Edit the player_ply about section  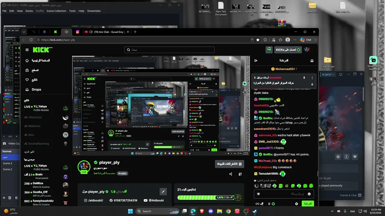pyautogui.click(x=163, y=191)
